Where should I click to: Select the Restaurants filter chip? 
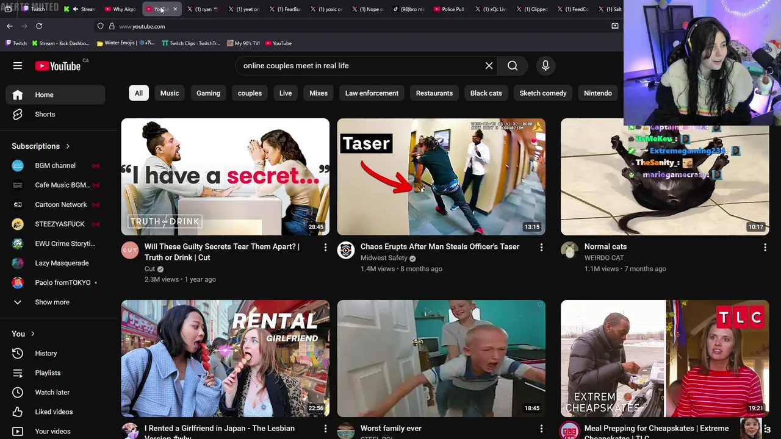[x=434, y=93]
